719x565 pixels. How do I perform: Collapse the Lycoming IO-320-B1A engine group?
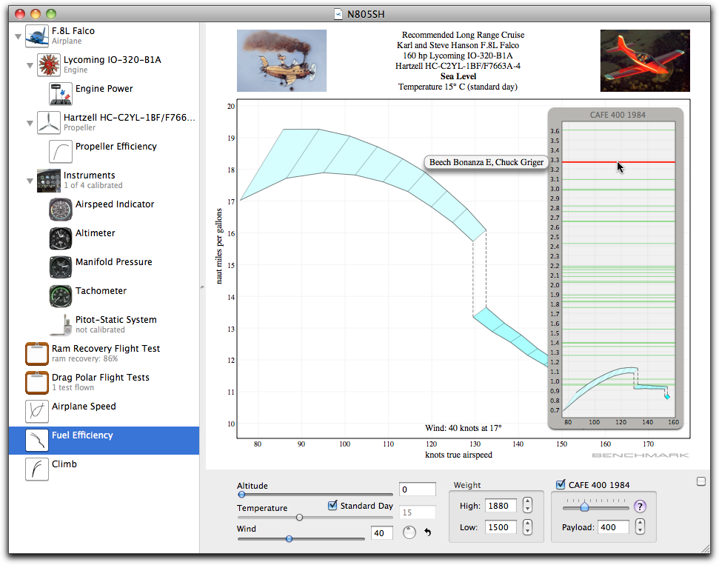tap(30, 66)
